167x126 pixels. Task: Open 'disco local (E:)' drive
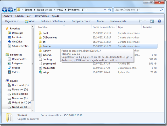(20, 94)
